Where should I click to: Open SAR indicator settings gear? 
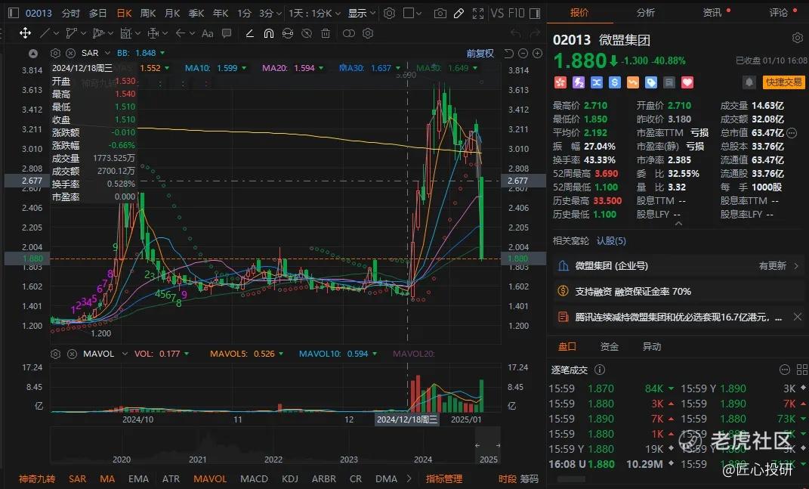pos(55,53)
